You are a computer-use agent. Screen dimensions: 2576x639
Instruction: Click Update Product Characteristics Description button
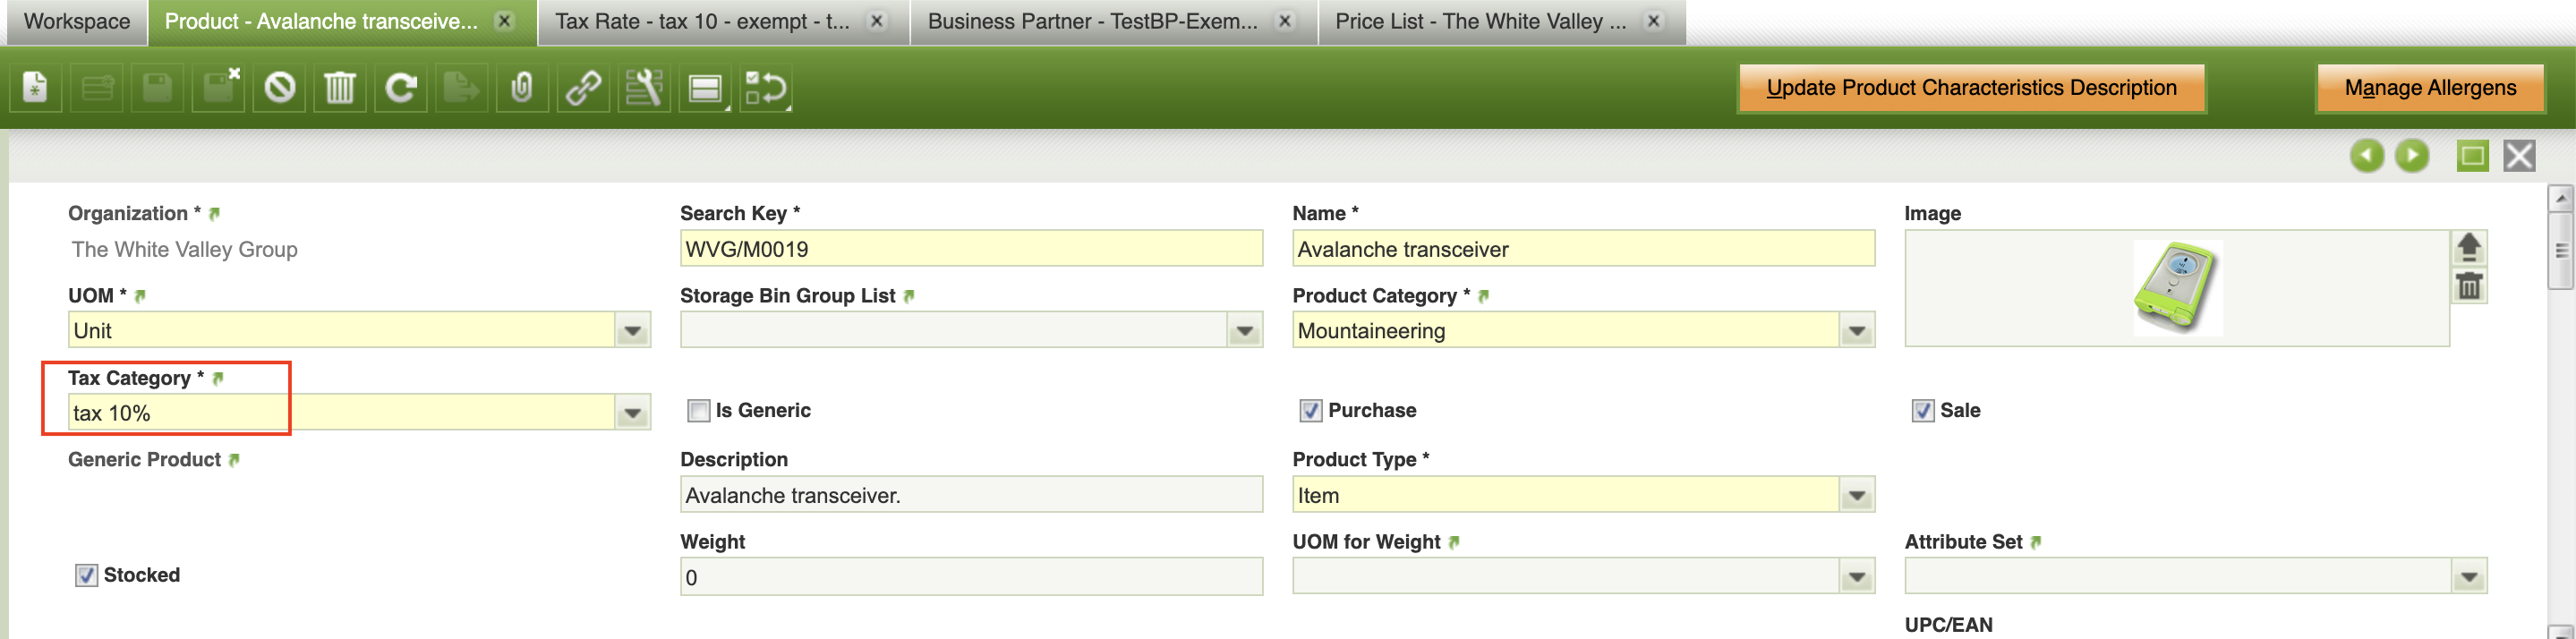tap(1970, 88)
